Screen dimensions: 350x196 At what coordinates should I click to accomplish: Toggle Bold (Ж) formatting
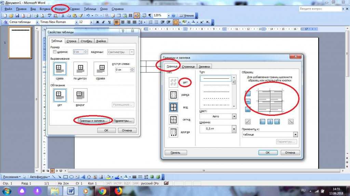tap(97, 22)
